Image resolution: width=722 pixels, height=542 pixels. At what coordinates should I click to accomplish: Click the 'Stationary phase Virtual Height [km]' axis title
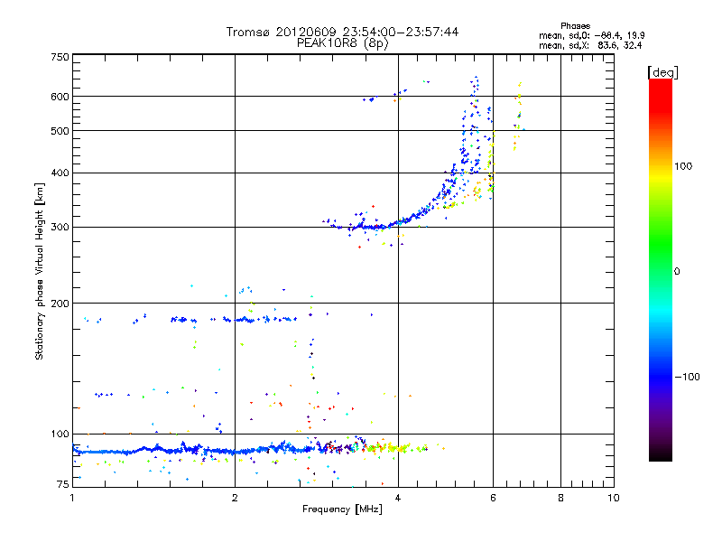click(40, 271)
